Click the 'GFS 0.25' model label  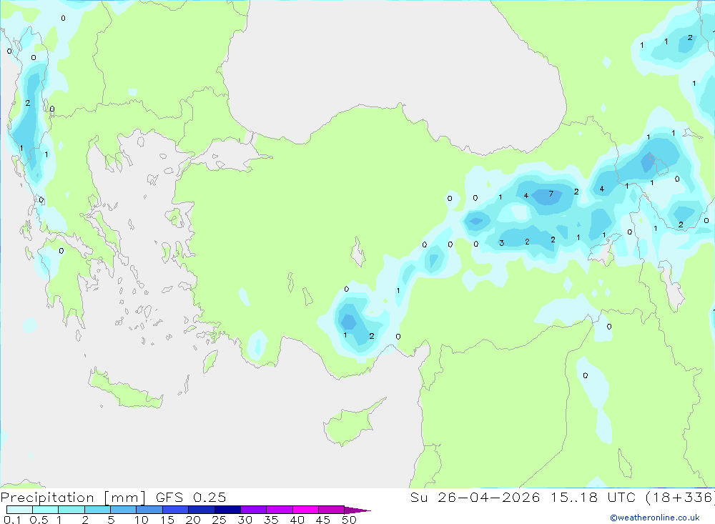(x=191, y=498)
